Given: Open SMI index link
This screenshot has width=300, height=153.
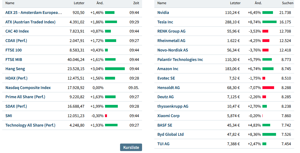Looking at the screenshot, I should 9,116.
